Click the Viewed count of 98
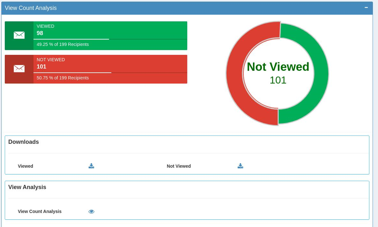 (x=40, y=33)
